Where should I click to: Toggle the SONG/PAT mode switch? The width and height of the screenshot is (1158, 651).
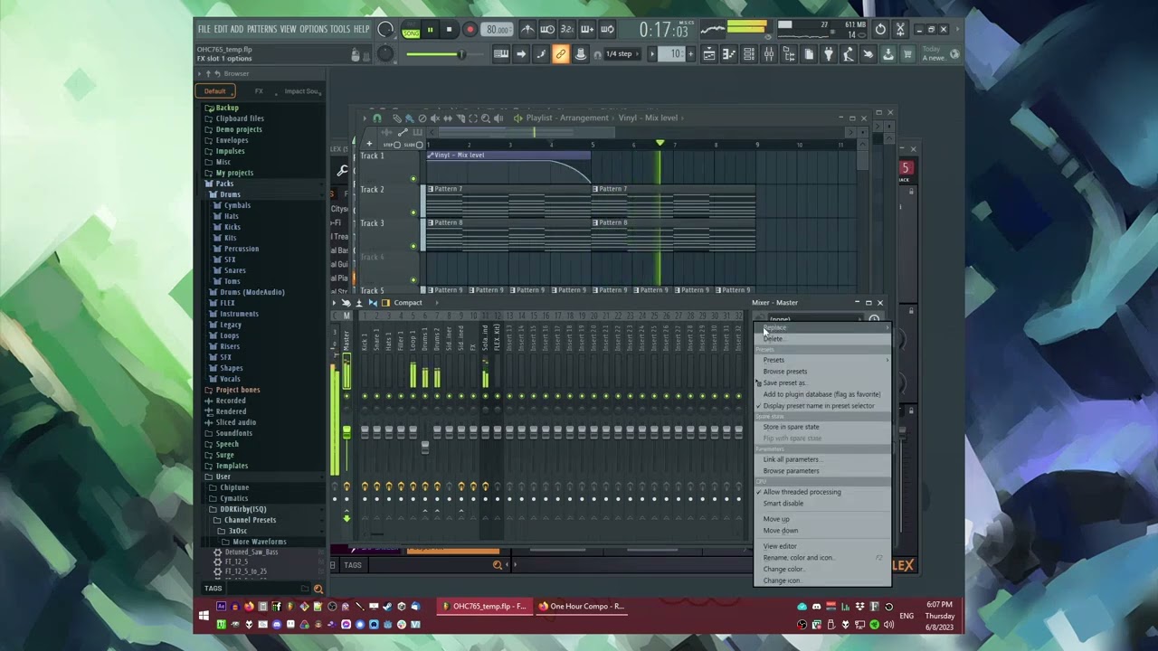click(412, 30)
